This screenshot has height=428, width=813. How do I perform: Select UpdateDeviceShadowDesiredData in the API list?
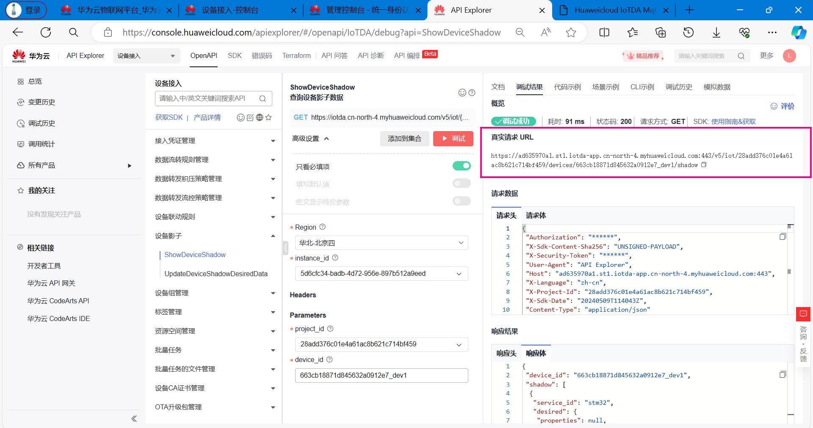216,274
